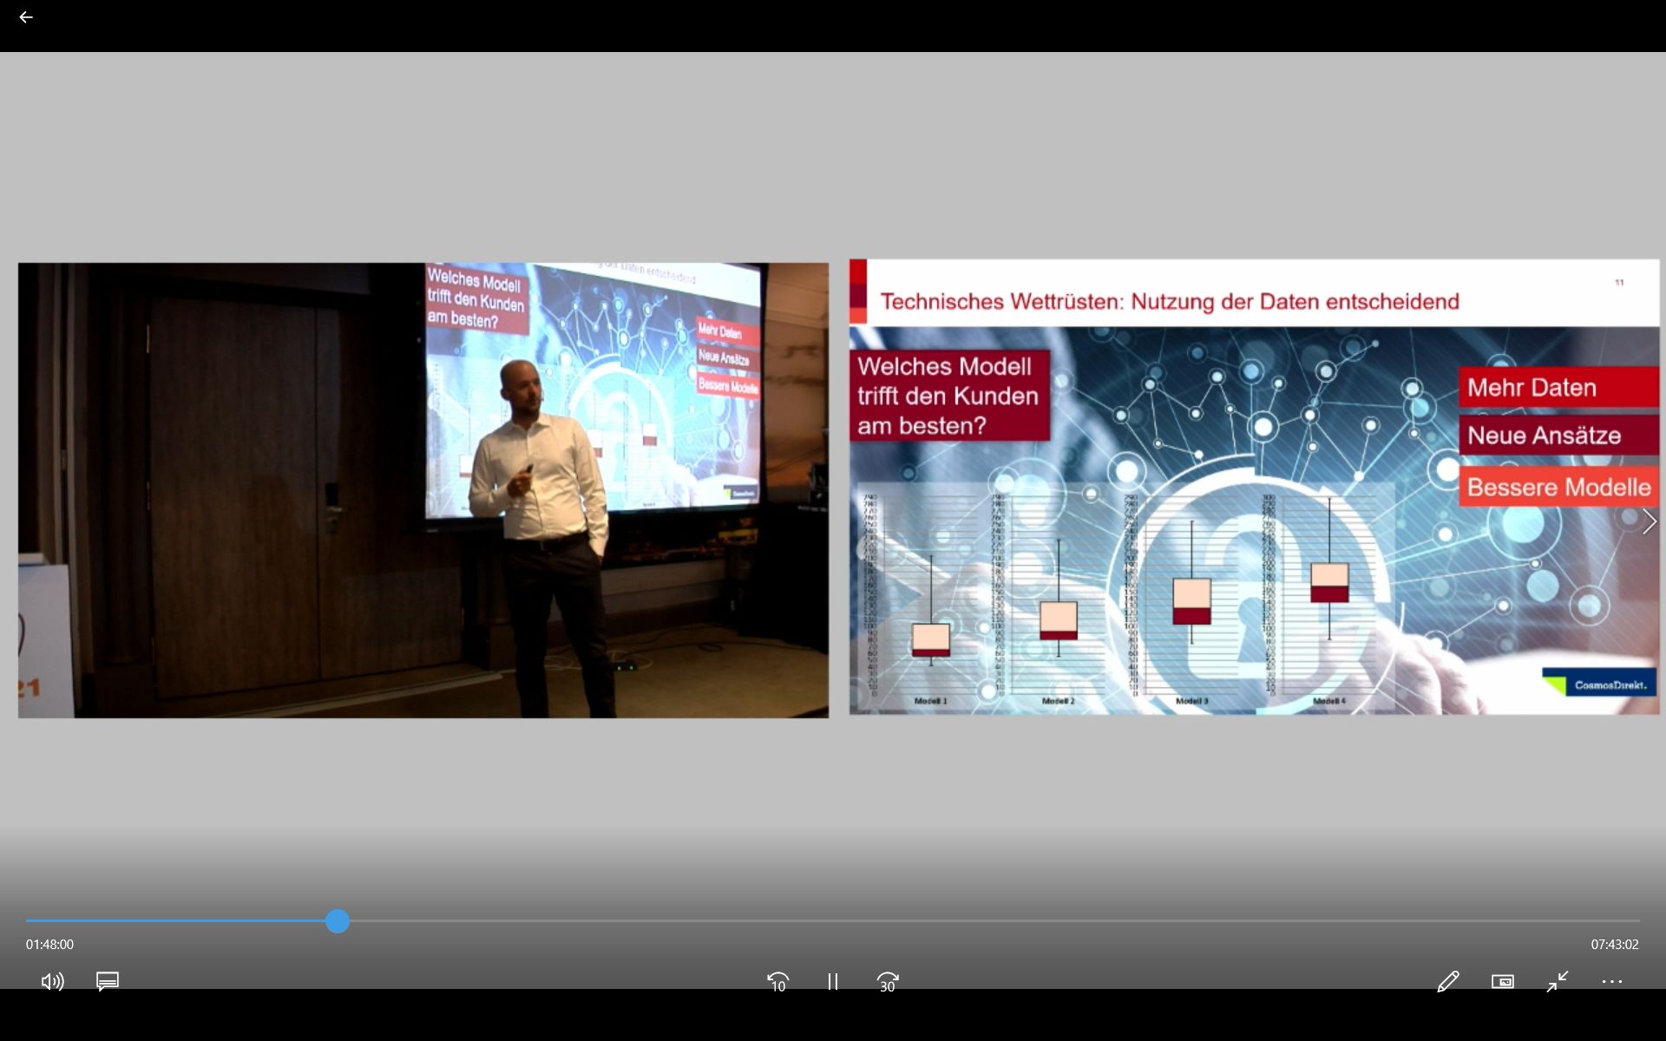Click the elapsed time 01:48:00 label
The image size is (1666, 1041).
(x=49, y=945)
